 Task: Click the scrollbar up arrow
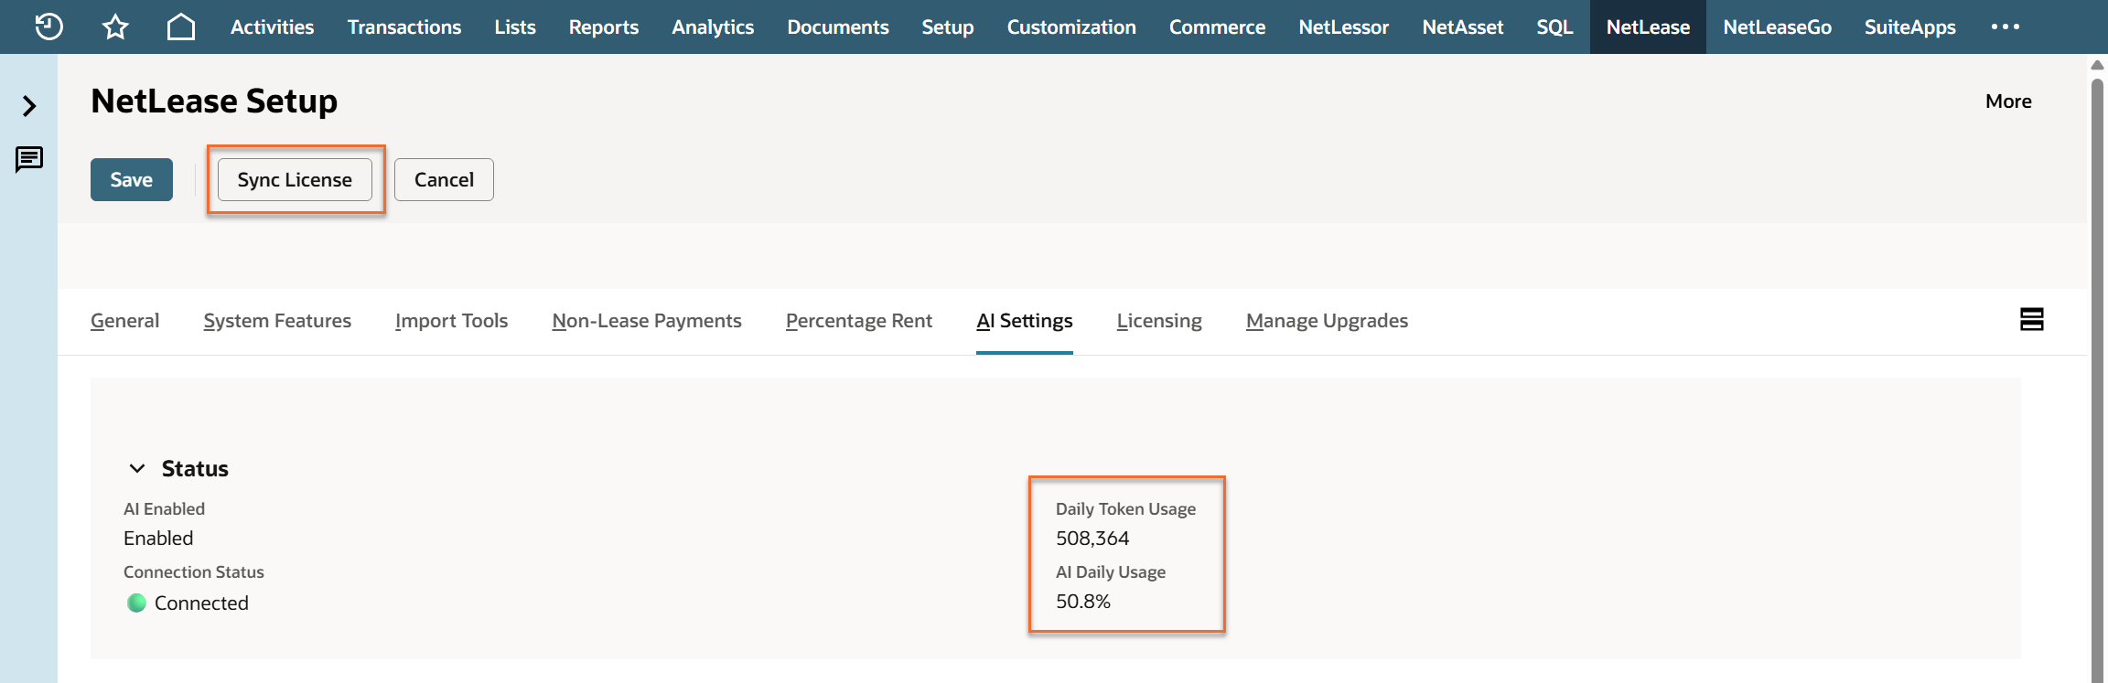(2098, 64)
